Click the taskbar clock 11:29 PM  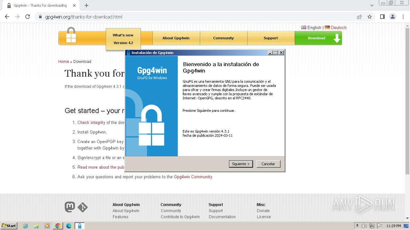click(394, 226)
